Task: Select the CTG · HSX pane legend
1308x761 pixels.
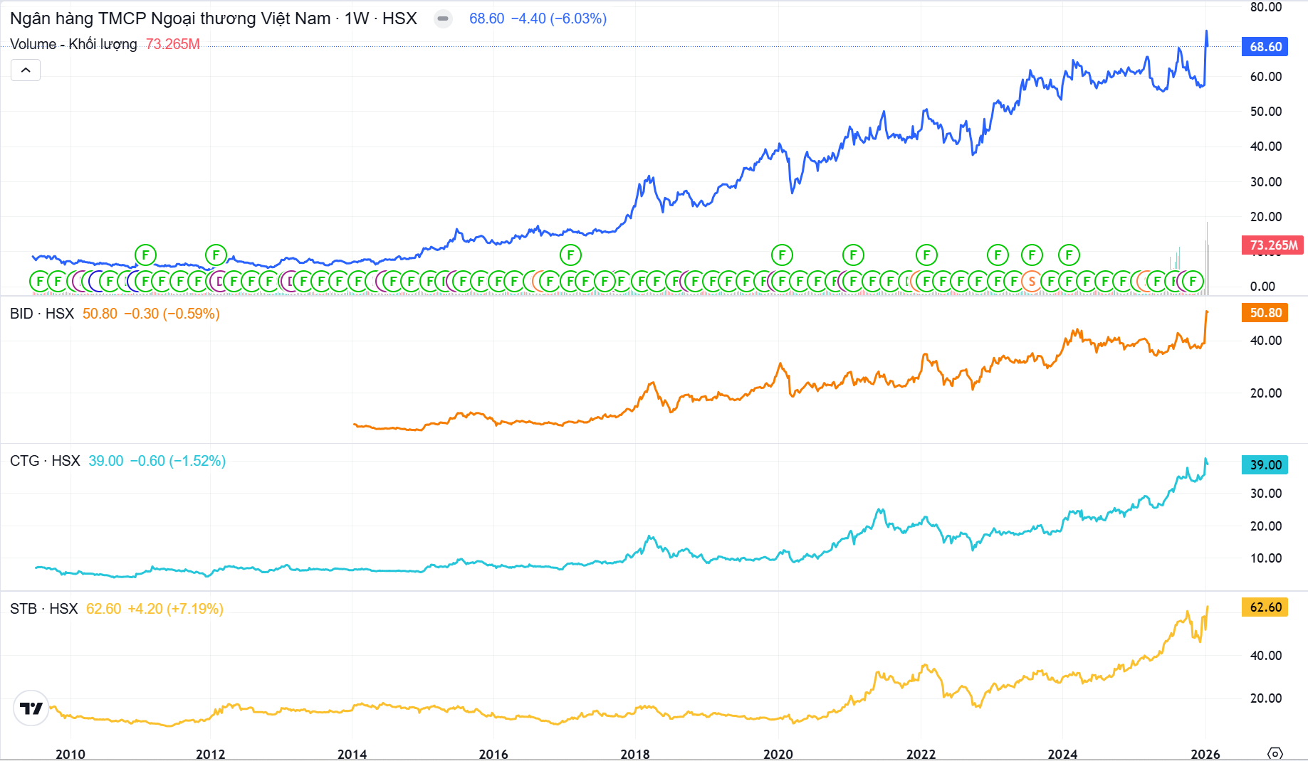Action: (45, 461)
